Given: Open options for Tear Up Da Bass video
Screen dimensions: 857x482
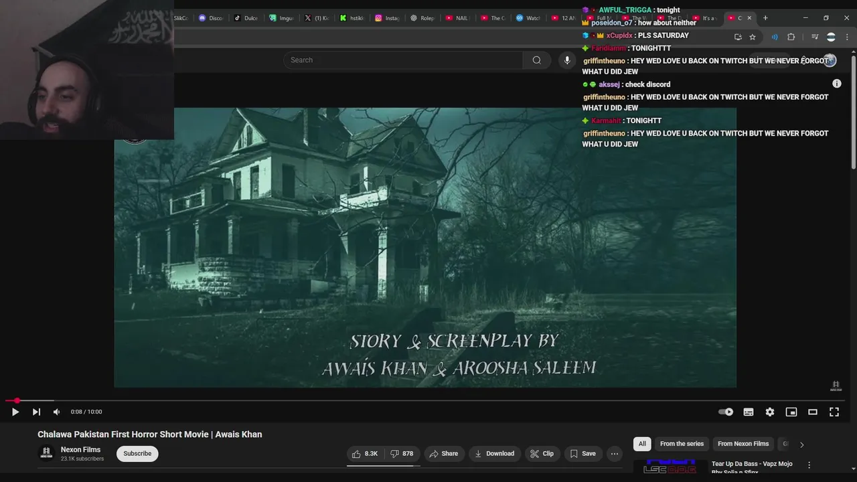Looking at the screenshot, I should click(809, 465).
